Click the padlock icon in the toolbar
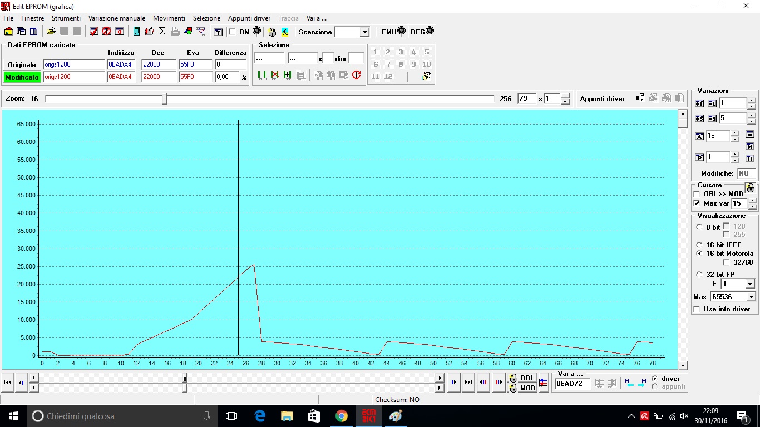 [x=272, y=32]
